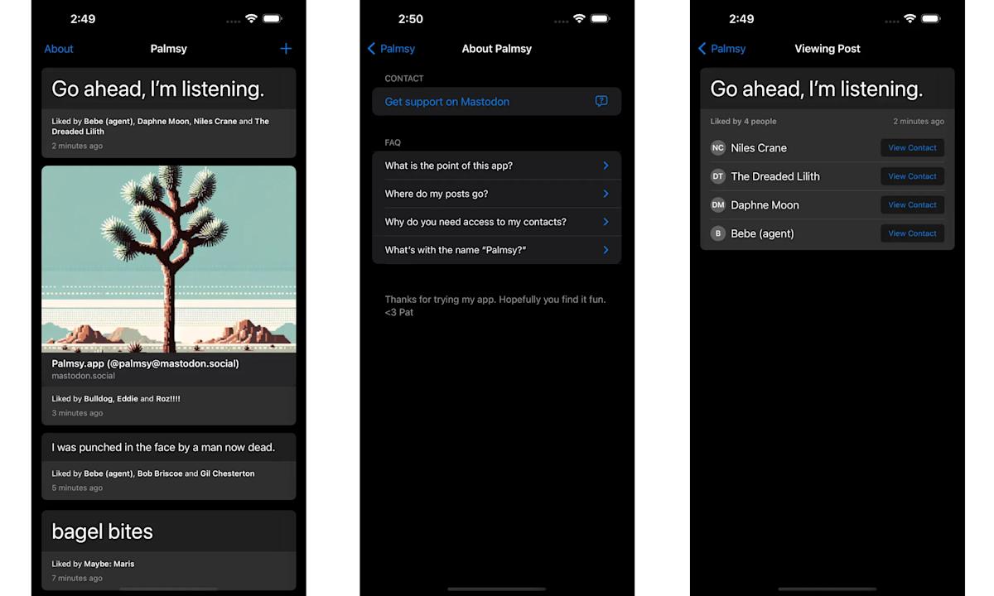
Task: Select the name 'Niles Crane' in likes list
Action: (759, 148)
